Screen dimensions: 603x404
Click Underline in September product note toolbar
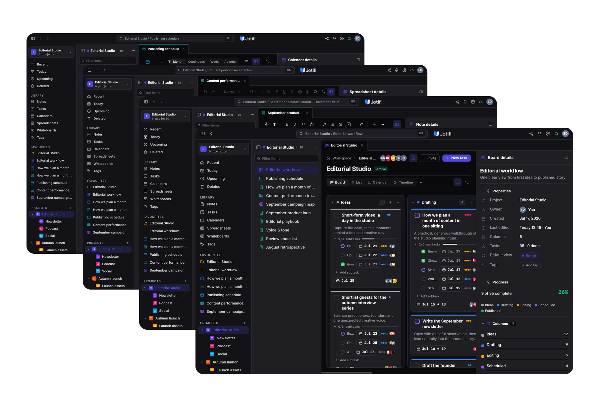(x=303, y=124)
